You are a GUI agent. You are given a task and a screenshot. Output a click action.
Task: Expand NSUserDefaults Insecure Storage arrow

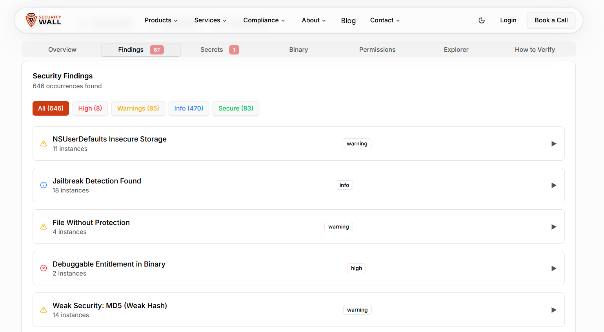(x=553, y=144)
